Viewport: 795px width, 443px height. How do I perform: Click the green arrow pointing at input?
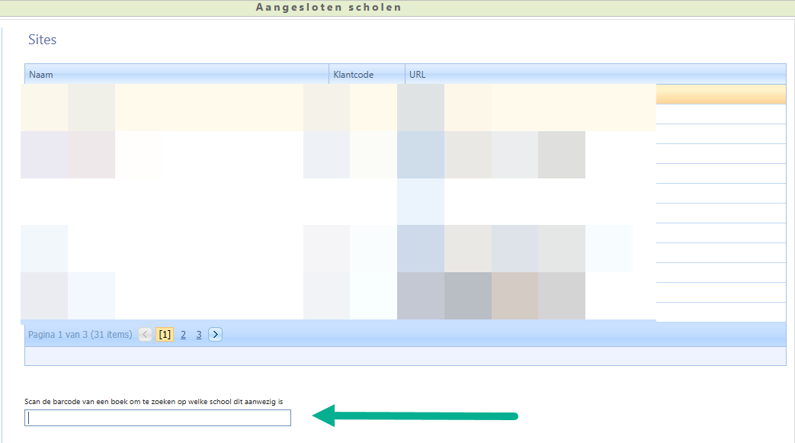[x=415, y=416]
